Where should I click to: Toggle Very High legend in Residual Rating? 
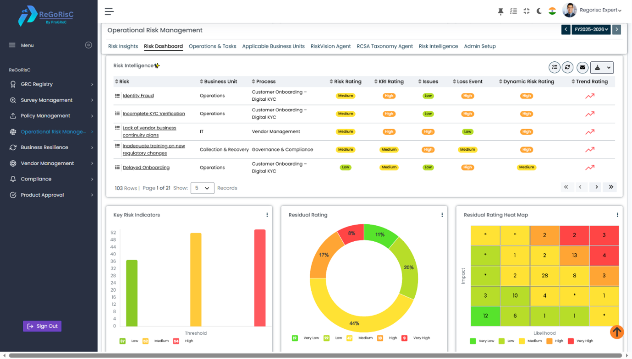(404, 338)
